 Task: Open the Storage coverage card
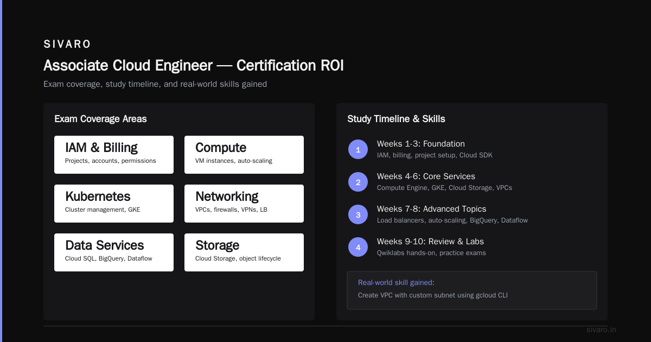pos(244,252)
